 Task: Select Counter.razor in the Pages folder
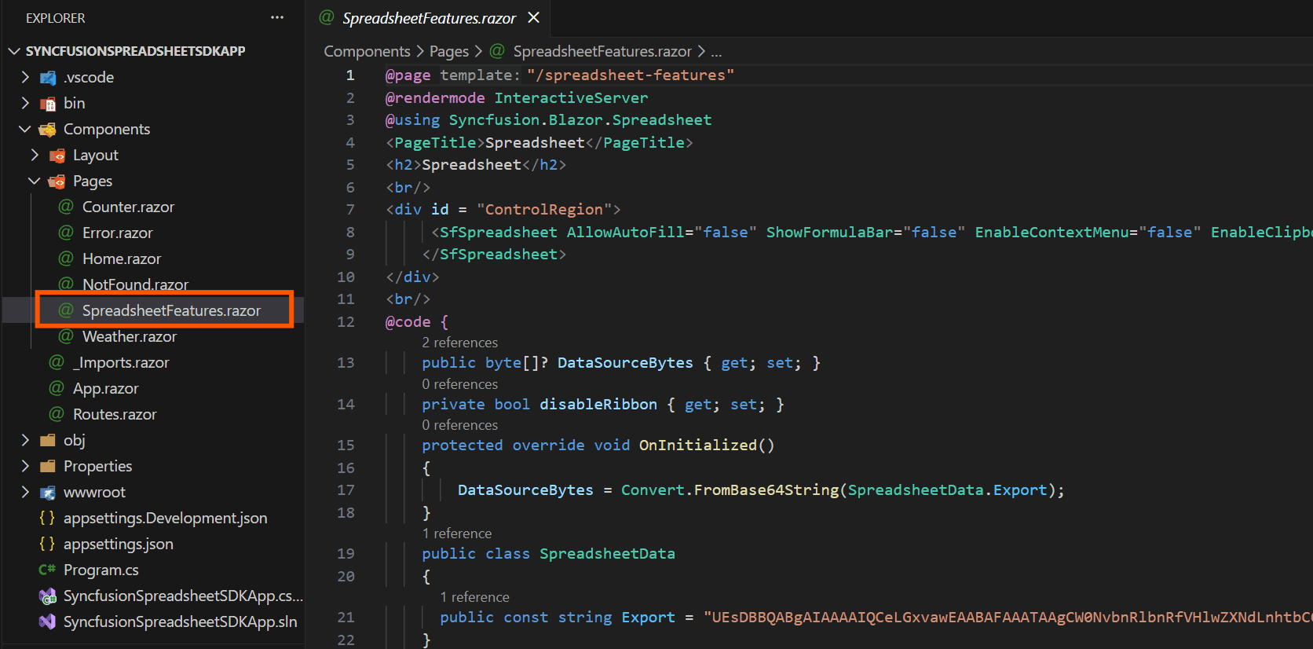pos(128,207)
